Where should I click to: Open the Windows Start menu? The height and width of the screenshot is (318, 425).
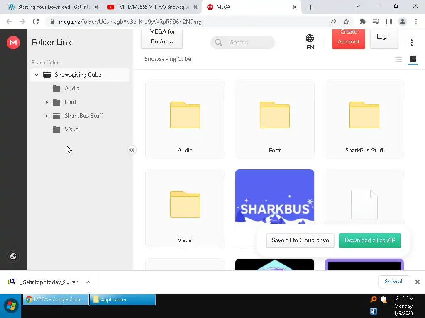click(x=11, y=306)
